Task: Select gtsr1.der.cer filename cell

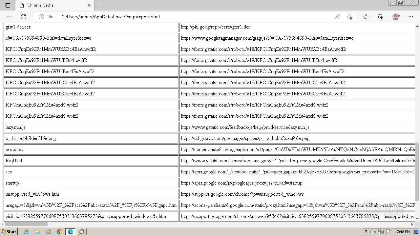Action: coord(91,27)
